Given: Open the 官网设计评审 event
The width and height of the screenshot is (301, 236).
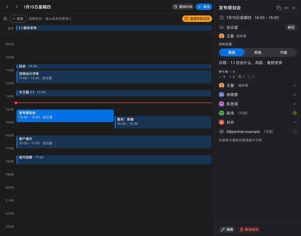Looking at the screenshot, I should pyautogui.click(x=114, y=76).
